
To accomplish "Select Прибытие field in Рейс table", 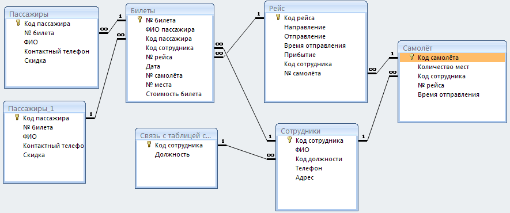I will point(300,55).
